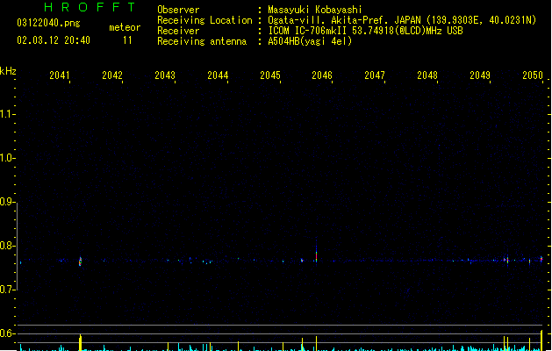Click the 1.1 kHz frequency label

tap(7, 114)
